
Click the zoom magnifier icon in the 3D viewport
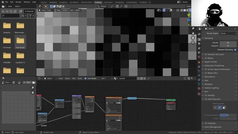click(x=193, y=28)
